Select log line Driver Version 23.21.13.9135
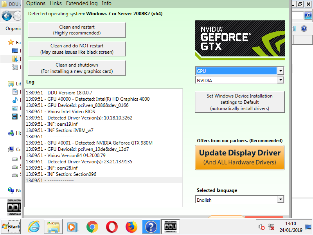This screenshot has height=235, width=313. point(104,162)
